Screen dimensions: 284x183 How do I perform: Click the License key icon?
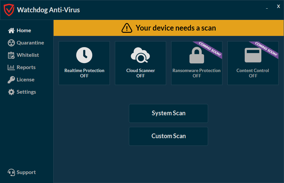pyautogui.click(x=11, y=80)
